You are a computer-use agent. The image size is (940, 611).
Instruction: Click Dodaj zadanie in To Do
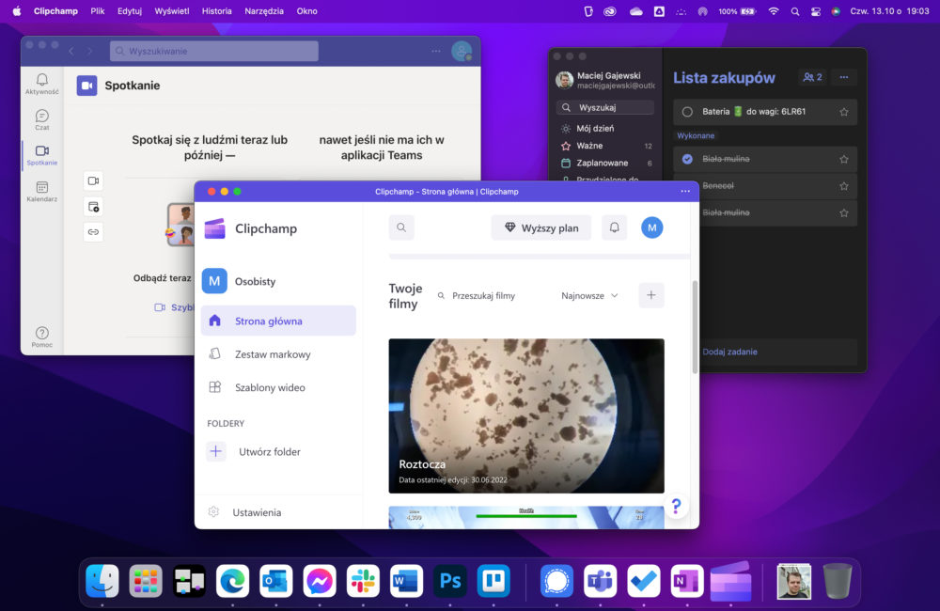729,352
